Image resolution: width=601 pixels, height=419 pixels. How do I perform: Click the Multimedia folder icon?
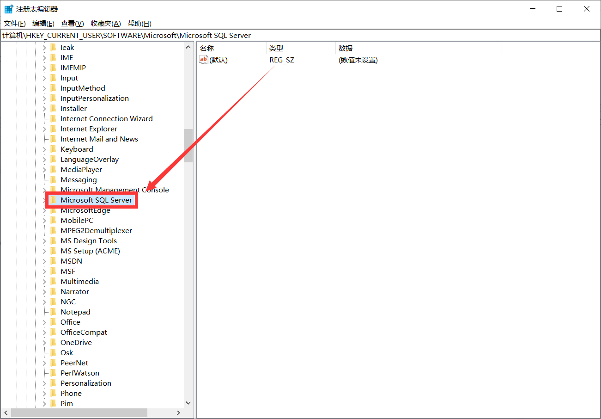point(54,281)
